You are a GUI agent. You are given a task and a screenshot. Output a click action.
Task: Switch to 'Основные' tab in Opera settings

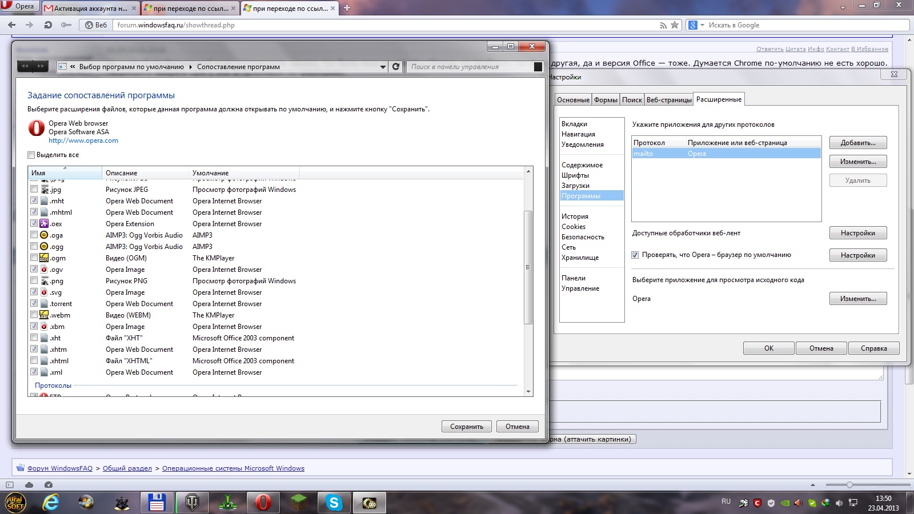[x=573, y=100]
